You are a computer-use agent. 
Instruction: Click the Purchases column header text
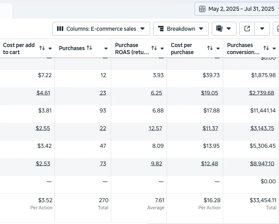click(x=72, y=48)
